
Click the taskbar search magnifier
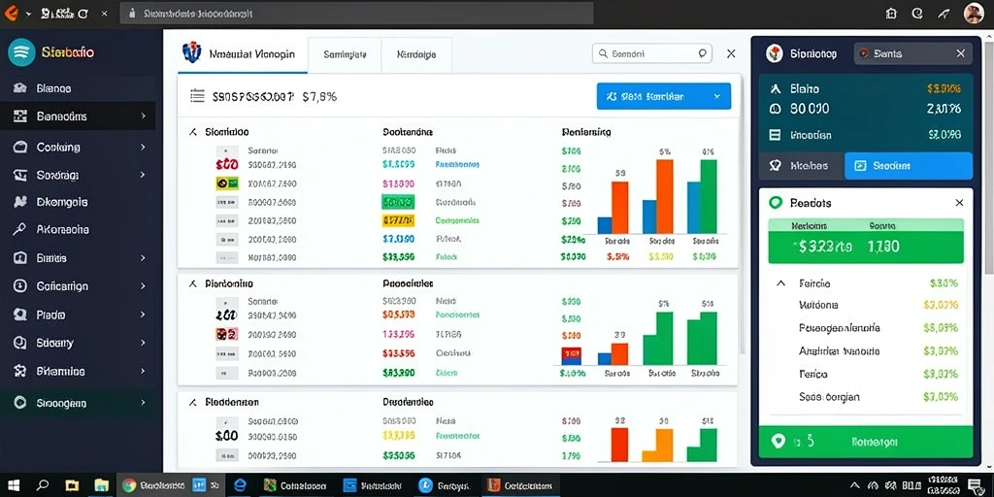[43, 485]
